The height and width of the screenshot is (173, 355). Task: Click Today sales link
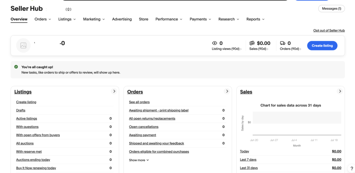click(x=244, y=151)
